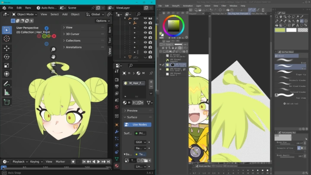Select the Scale tool in Blender
The width and height of the screenshot is (311, 175).
pos(6,65)
